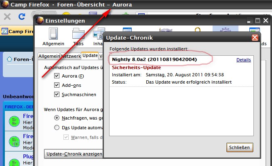
Task: Click the Stop (X) button in browser toolbar
Action: click(x=7, y=17)
